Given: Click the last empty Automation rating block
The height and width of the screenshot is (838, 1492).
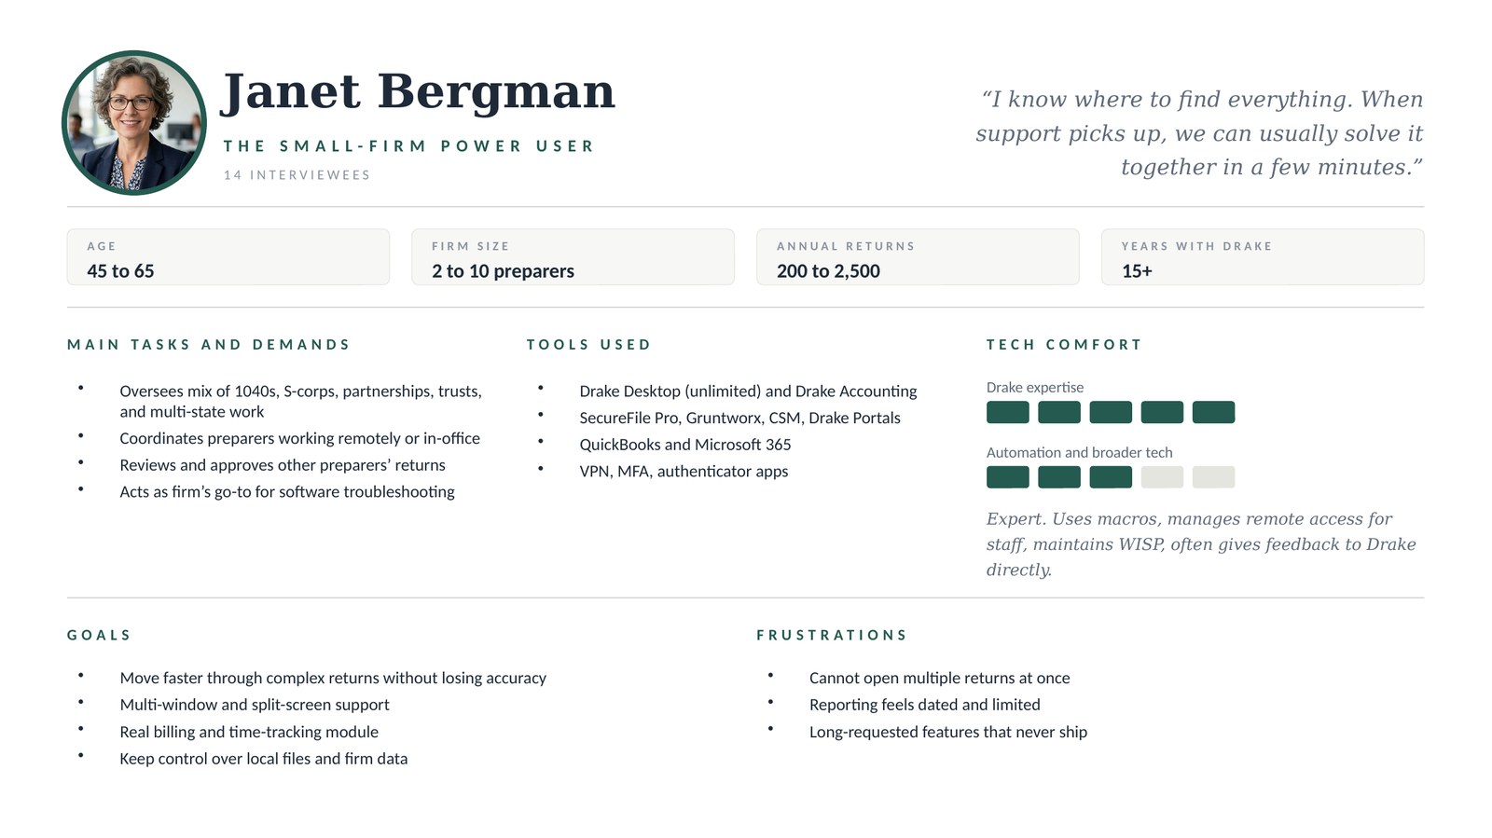Looking at the screenshot, I should (x=1213, y=477).
